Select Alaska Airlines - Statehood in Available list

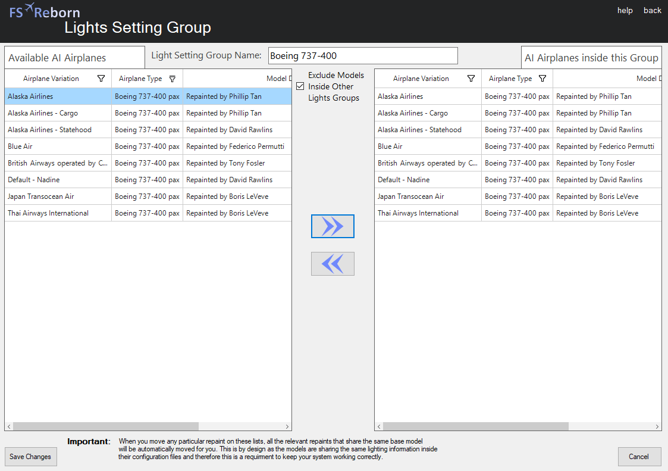(x=148, y=130)
